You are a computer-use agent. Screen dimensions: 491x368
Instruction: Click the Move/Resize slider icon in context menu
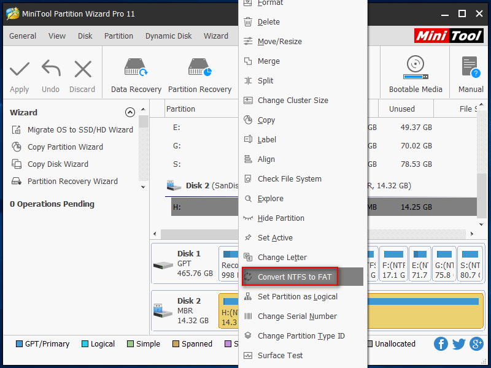pos(248,41)
